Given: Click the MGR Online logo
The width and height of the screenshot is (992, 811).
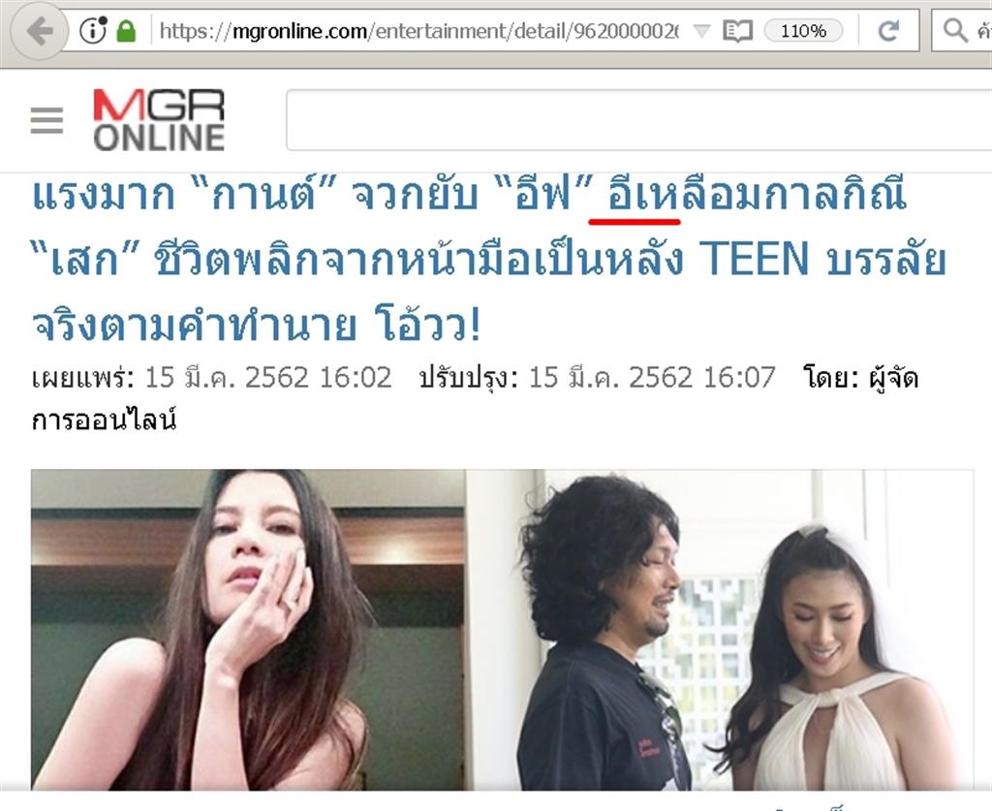Looking at the screenshot, I should point(159,120).
